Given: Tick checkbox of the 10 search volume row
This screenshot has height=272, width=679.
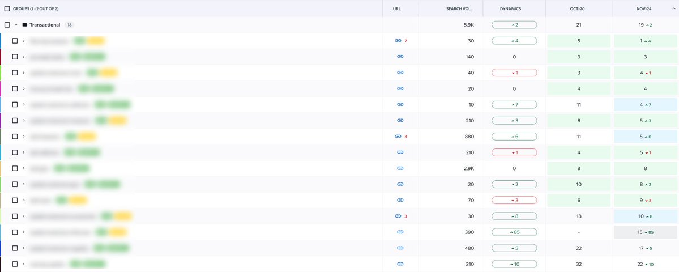Looking at the screenshot, I should [x=15, y=104].
